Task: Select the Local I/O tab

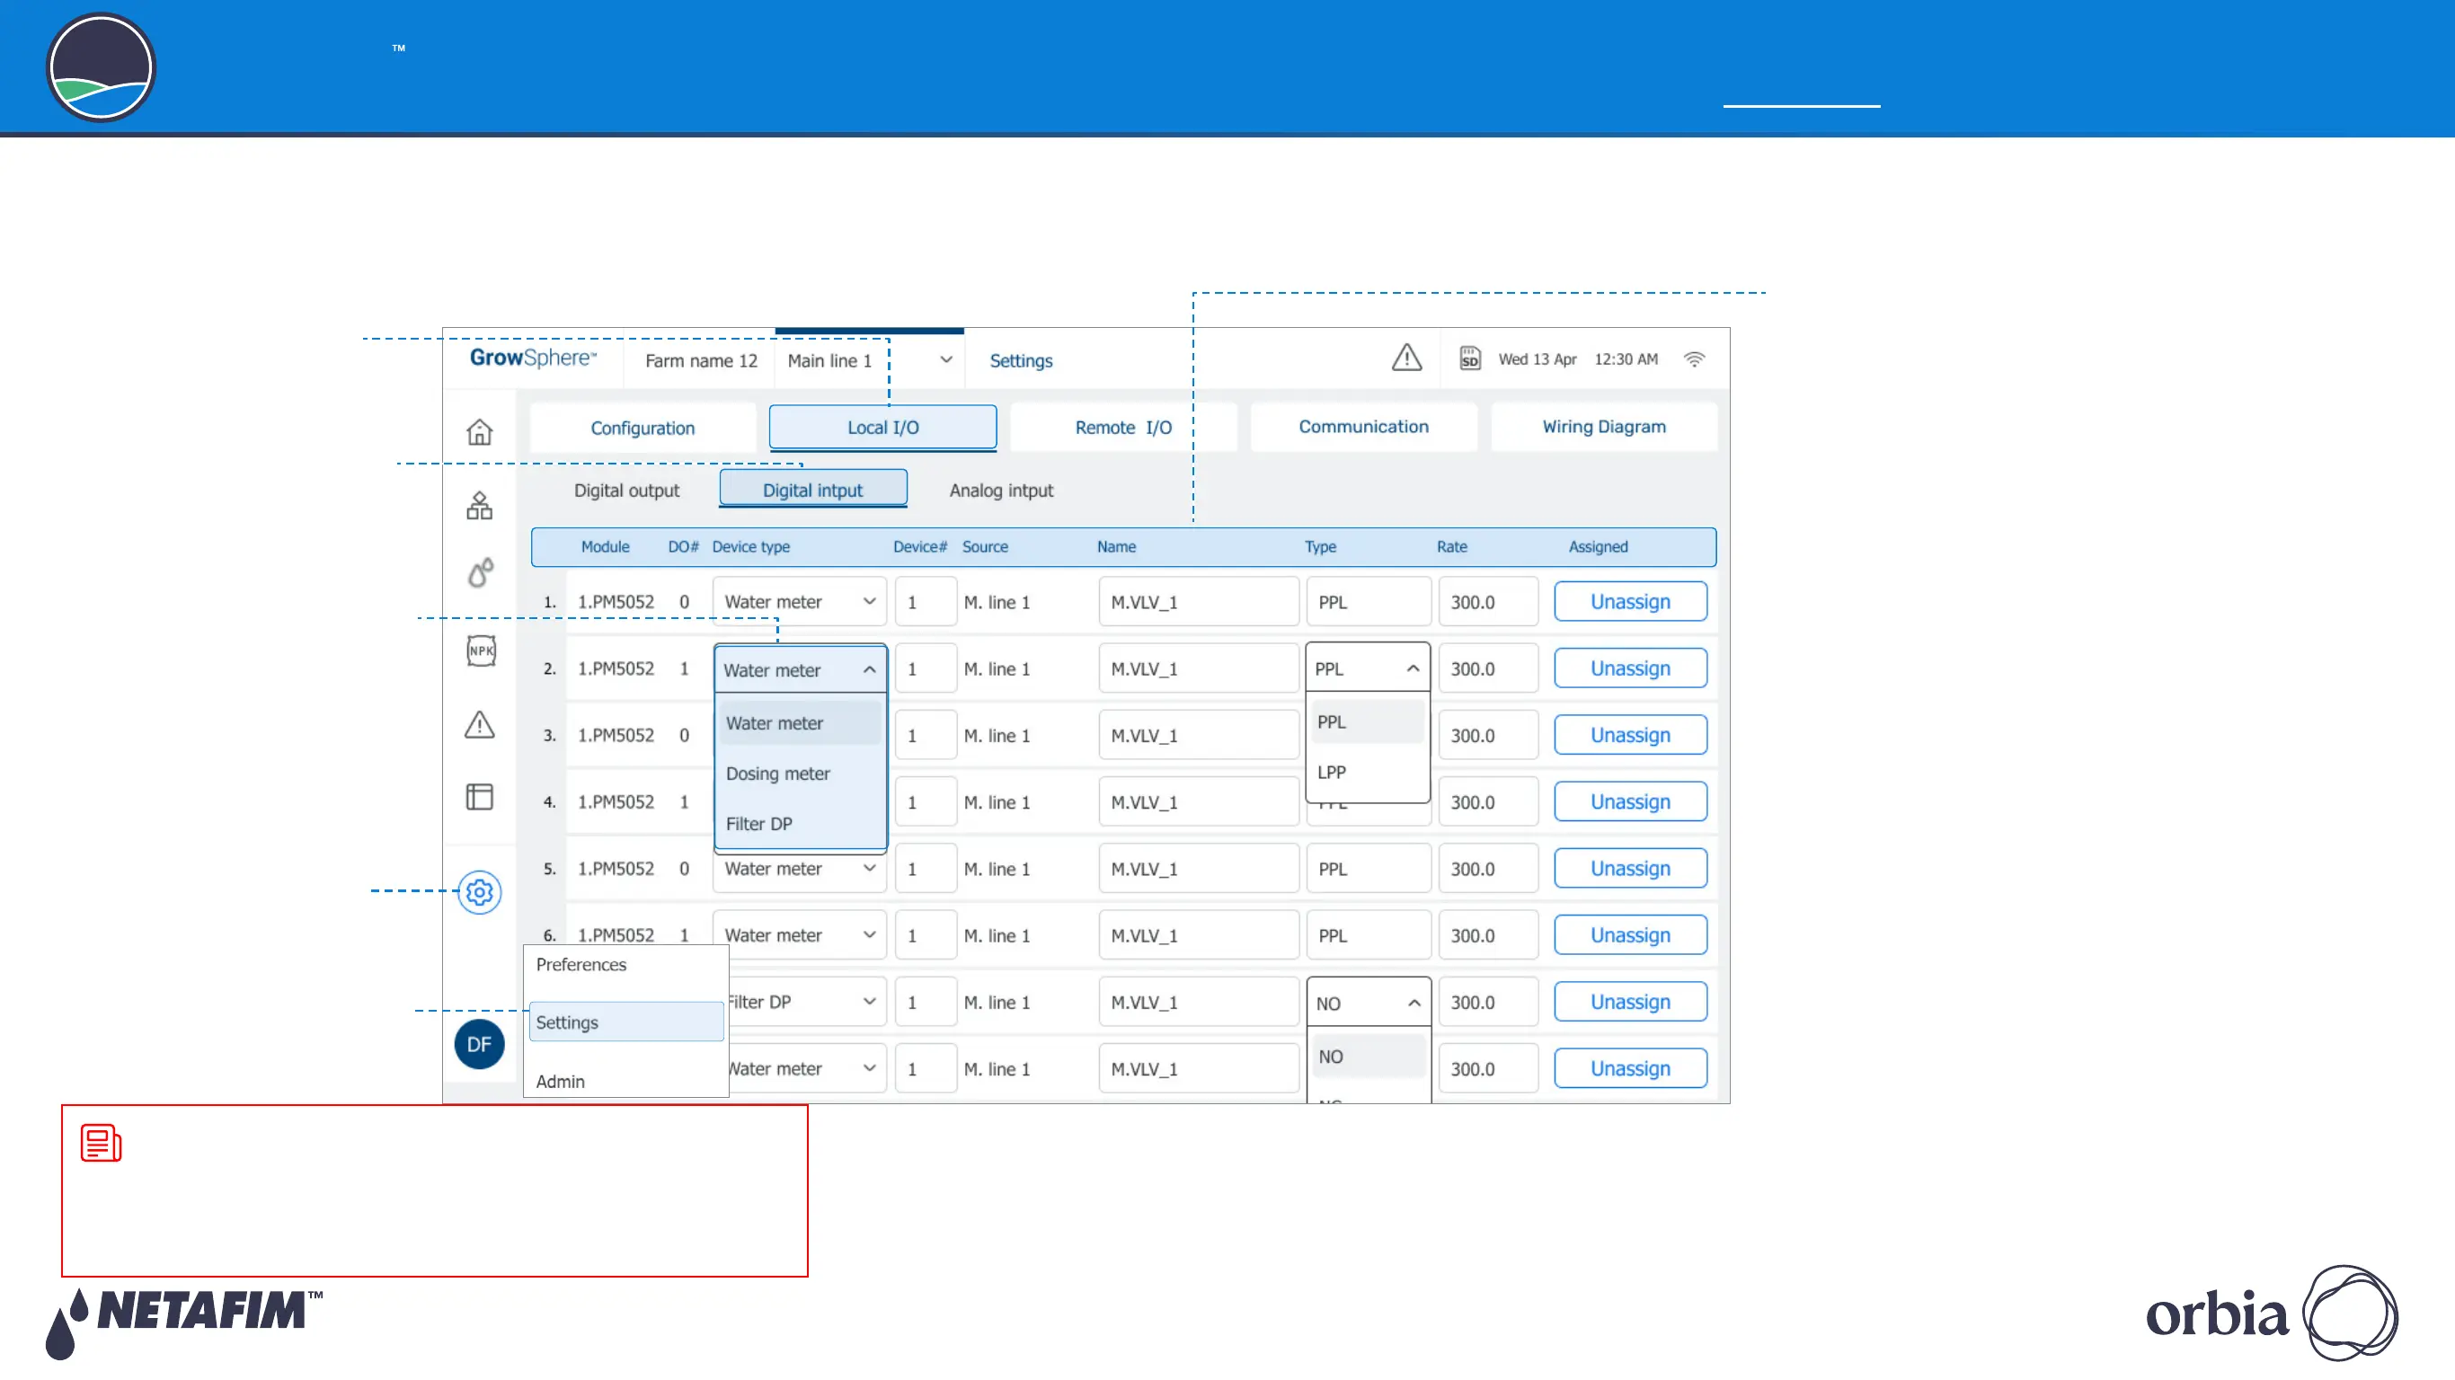Action: pyautogui.click(x=883, y=427)
